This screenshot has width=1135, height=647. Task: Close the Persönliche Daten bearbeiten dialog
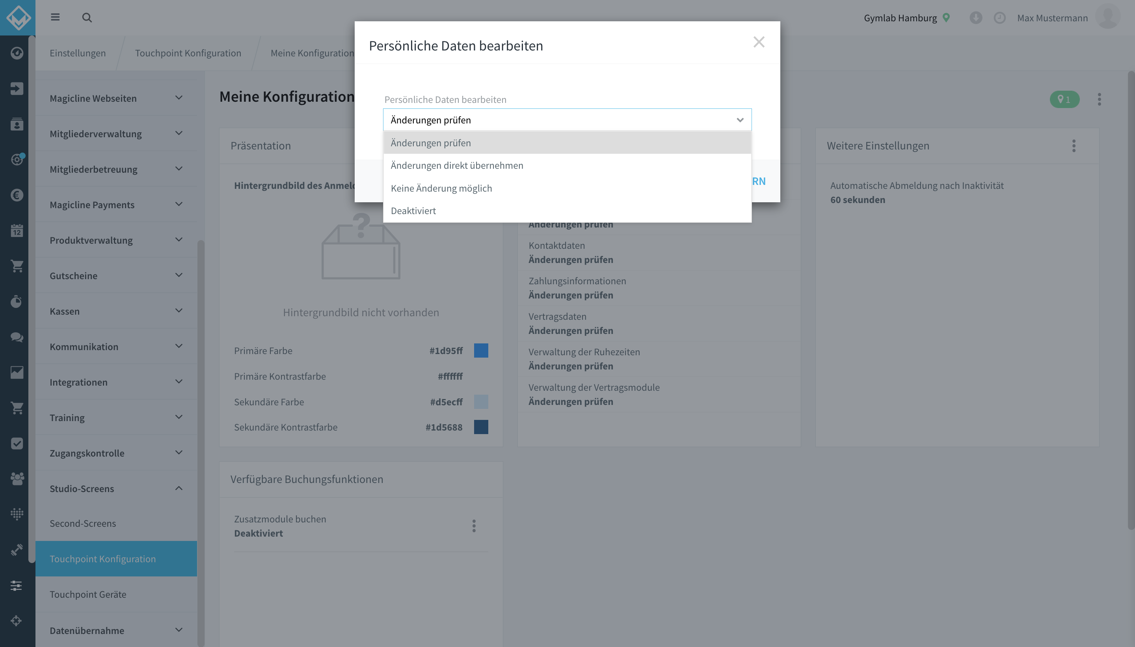pos(759,42)
